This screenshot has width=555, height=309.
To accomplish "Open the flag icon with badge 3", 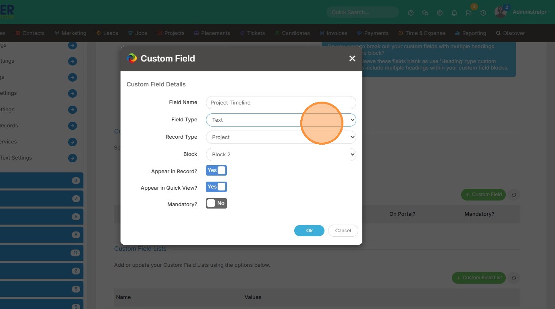I will [x=469, y=12].
